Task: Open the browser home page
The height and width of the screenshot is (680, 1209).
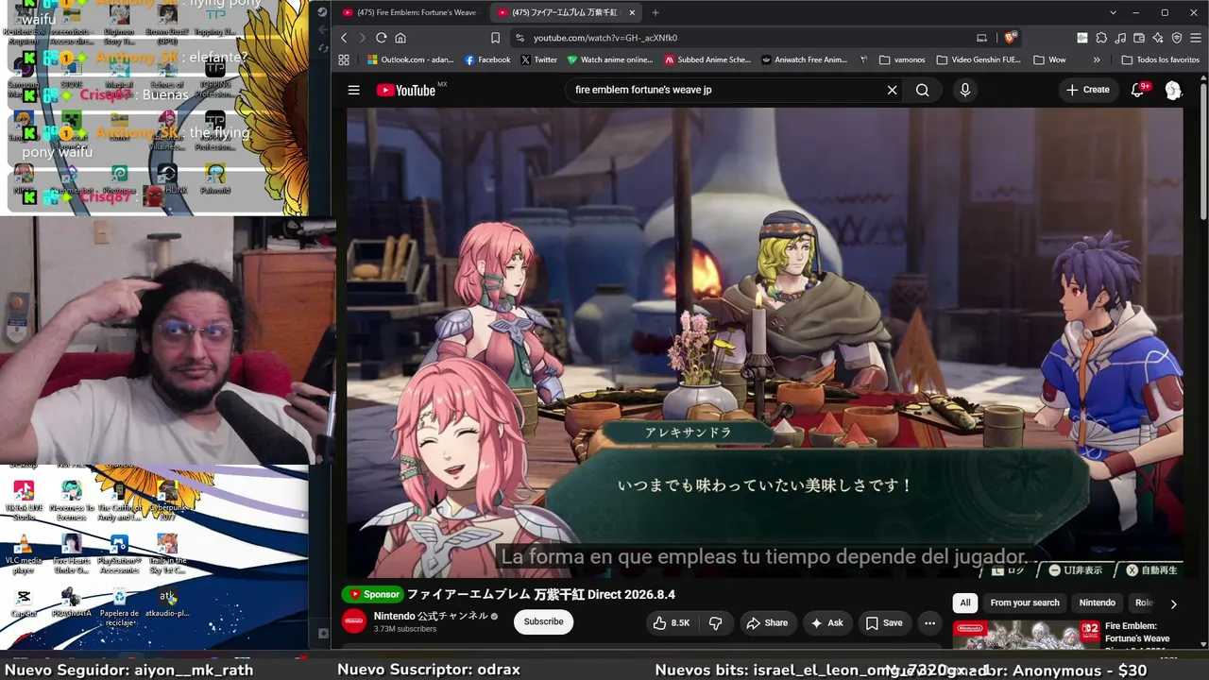Action: click(400, 38)
